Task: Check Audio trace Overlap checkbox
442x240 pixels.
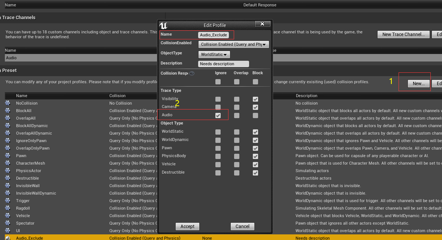Action: tap(237, 115)
